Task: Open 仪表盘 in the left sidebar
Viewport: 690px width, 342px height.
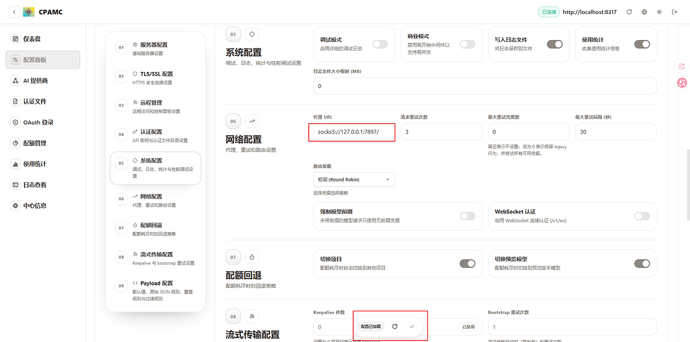Action: click(x=43, y=39)
